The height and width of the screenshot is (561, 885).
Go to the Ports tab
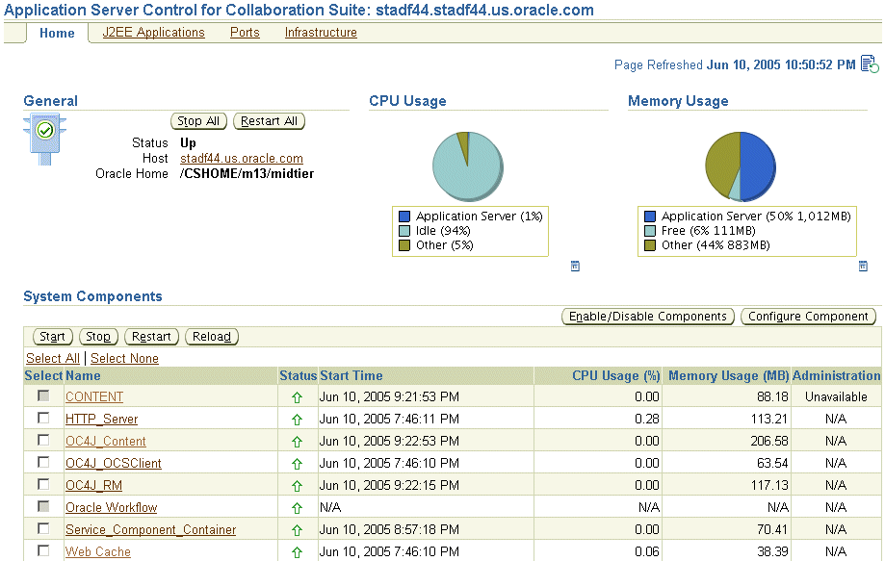(x=245, y=33)
